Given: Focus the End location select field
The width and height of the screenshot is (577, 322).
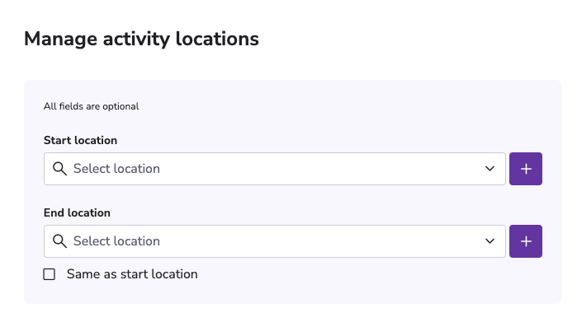Looking at the screenshot, I should 275,241.
